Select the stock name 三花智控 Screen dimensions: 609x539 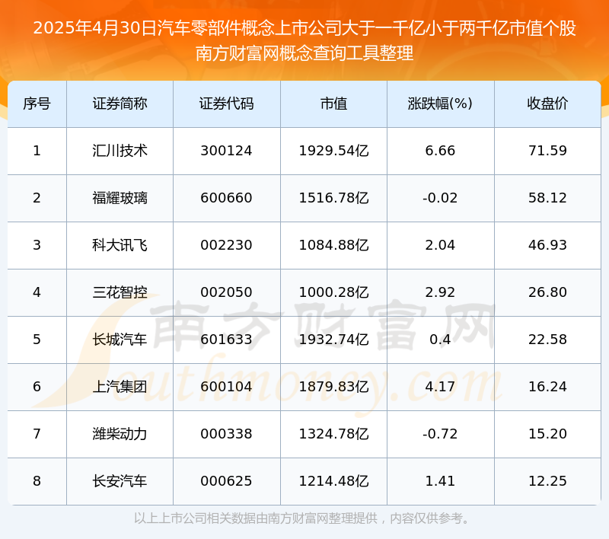(120, 292)
